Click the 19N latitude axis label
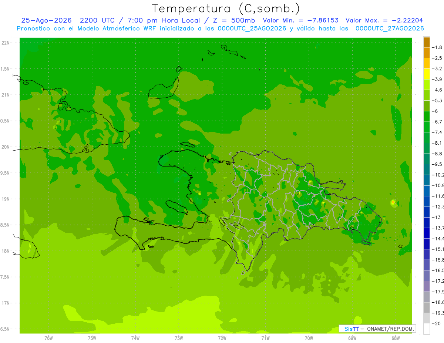444x343 pixels. [6, 199]
